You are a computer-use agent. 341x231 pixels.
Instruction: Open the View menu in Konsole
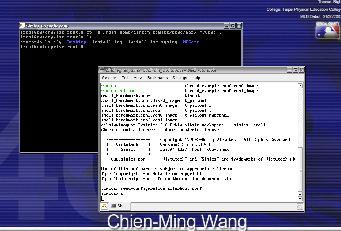point(138,78)
